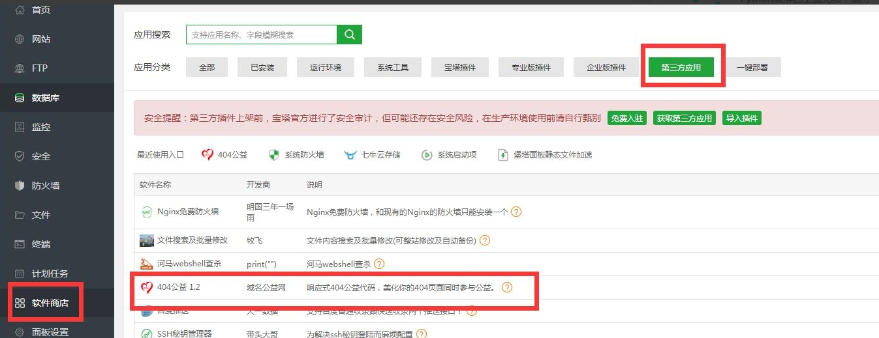Select the 企业版插件 category
Image resolution: width=879 pixels, height=338 pixels.
pyautogui.click(x=606, y=67)
